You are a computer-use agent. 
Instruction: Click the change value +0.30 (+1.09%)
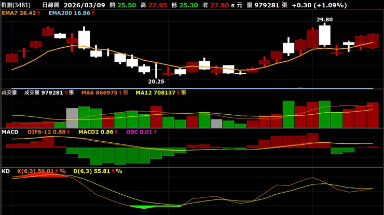pos(319,5)
